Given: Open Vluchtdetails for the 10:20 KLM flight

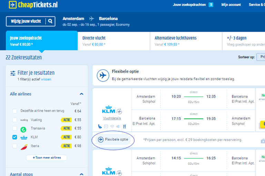Looking at the screenshot, I should pyautogui.click(x=112, y=118).
